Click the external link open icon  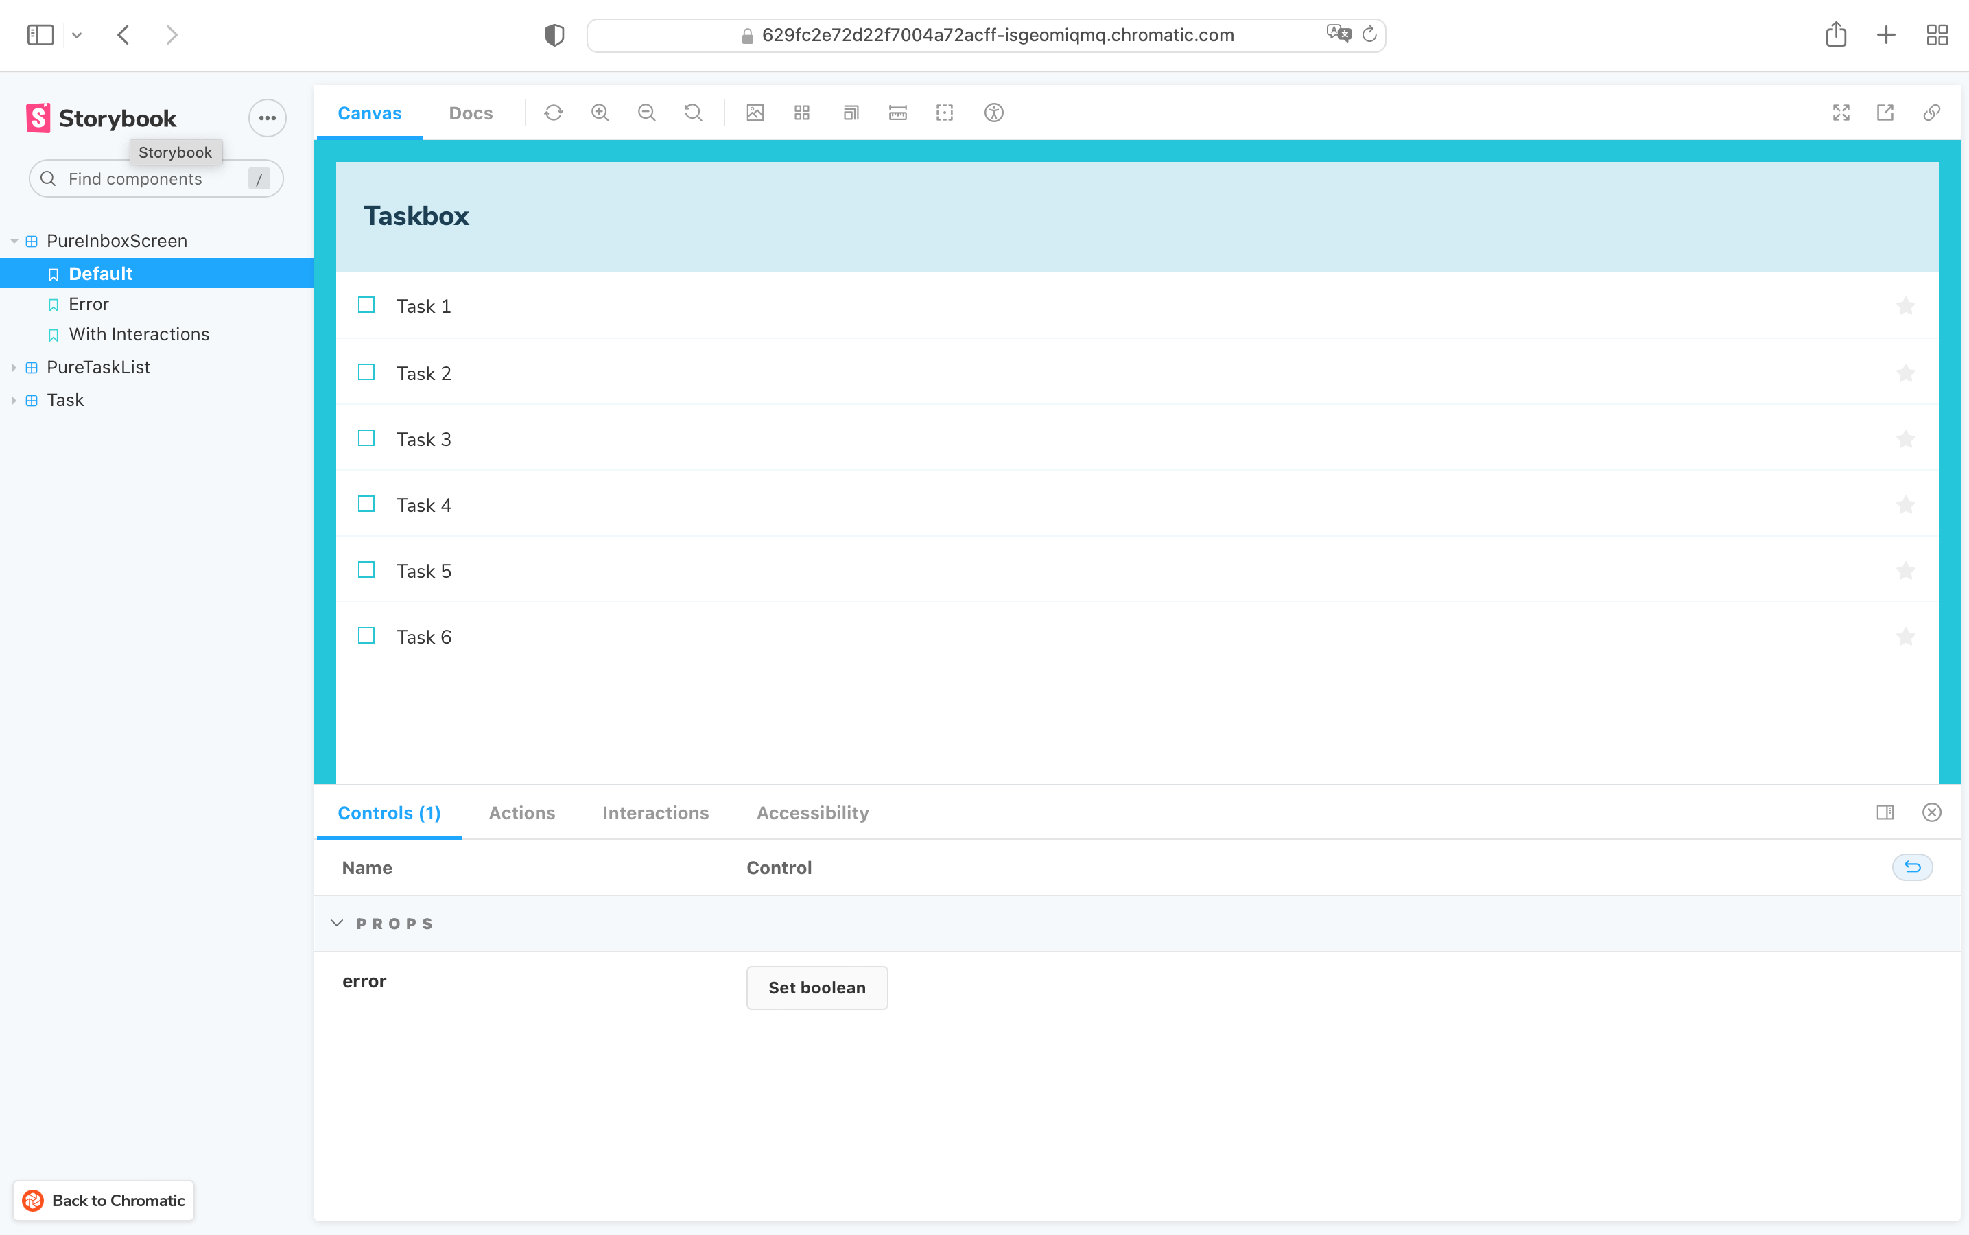coord(1885,113)
